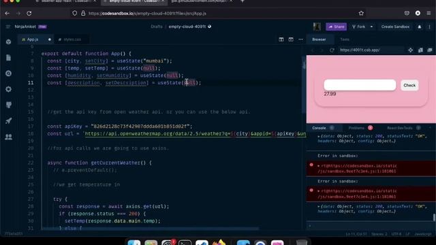
Task: Open editor more options ellipsis
Action: [300, 39]
